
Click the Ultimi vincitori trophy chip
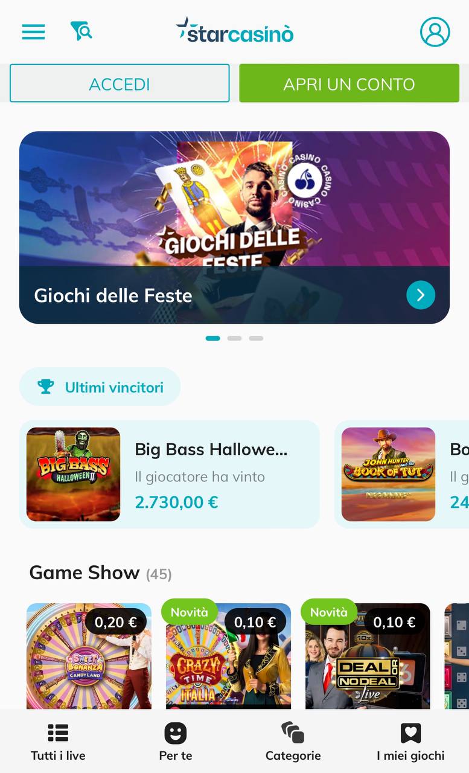(x=100, y=386)
